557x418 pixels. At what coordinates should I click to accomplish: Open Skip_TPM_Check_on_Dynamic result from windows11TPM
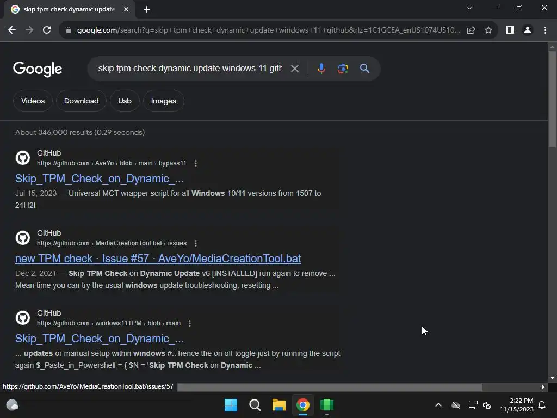point(100,339)
